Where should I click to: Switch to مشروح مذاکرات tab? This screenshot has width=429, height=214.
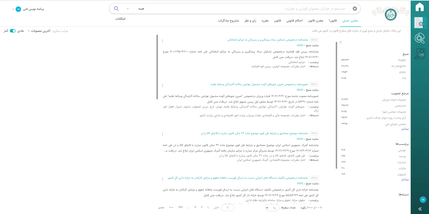229,21
